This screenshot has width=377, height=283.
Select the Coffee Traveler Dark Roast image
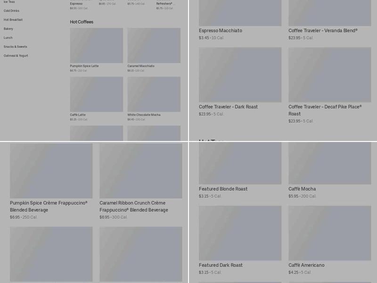(x=240, y=75)
